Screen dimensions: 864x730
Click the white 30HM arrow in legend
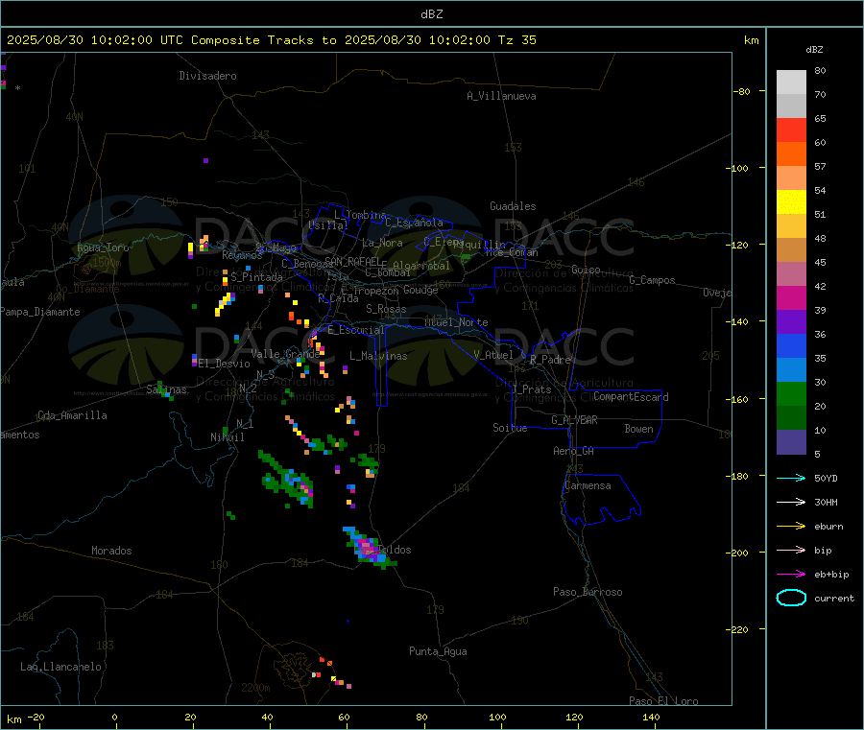click(x=791, y=502)
